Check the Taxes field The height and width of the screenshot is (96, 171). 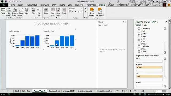139,39
